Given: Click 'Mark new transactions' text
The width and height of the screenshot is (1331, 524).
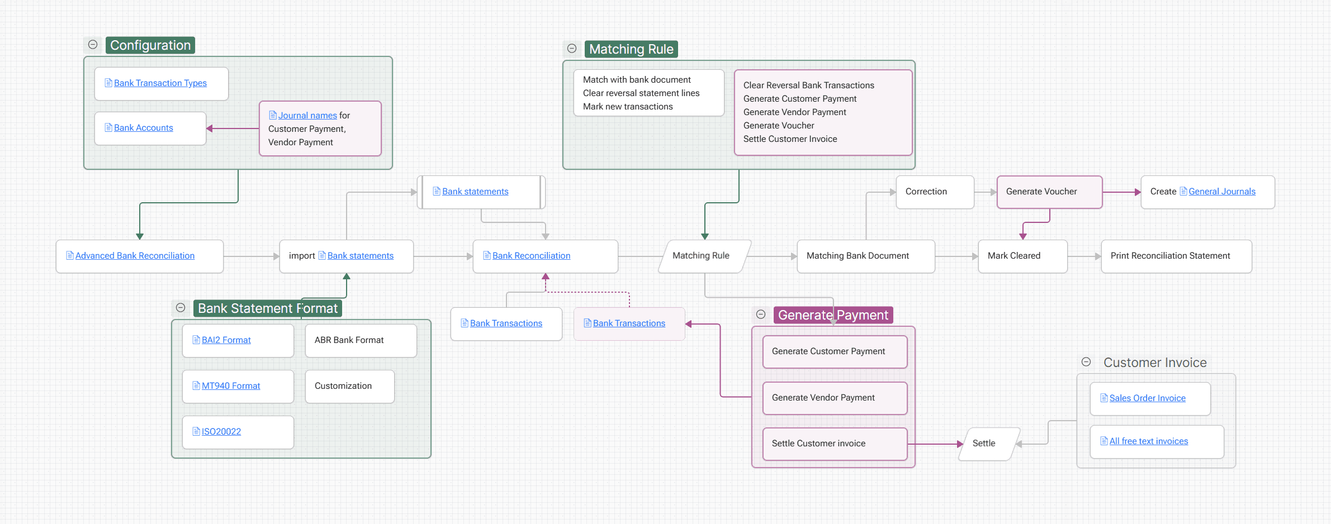Looking at the screenshot, I should 628,106.
